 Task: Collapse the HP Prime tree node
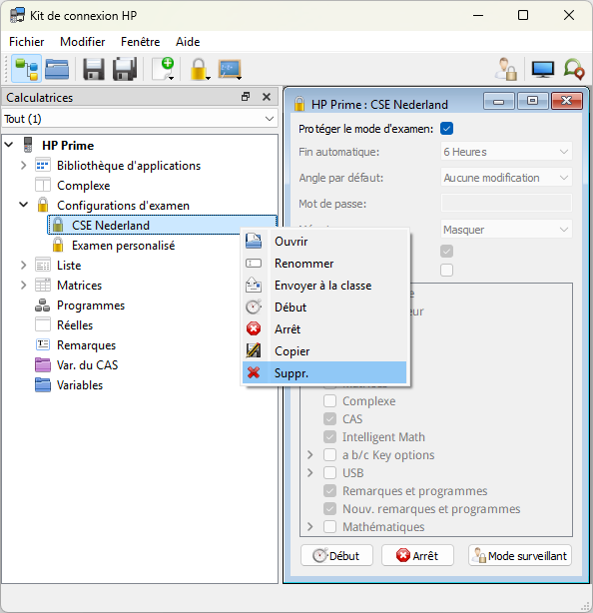click(x=9, y=145)
